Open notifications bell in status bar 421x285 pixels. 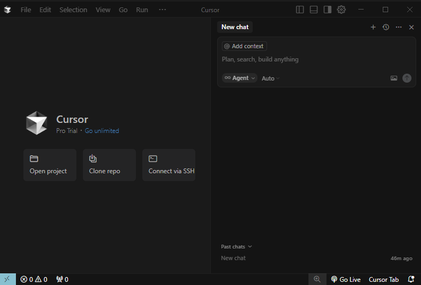click(411, 279)
